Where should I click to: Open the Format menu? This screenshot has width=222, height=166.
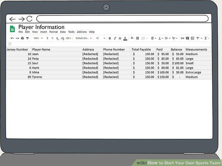pos(54,32)
